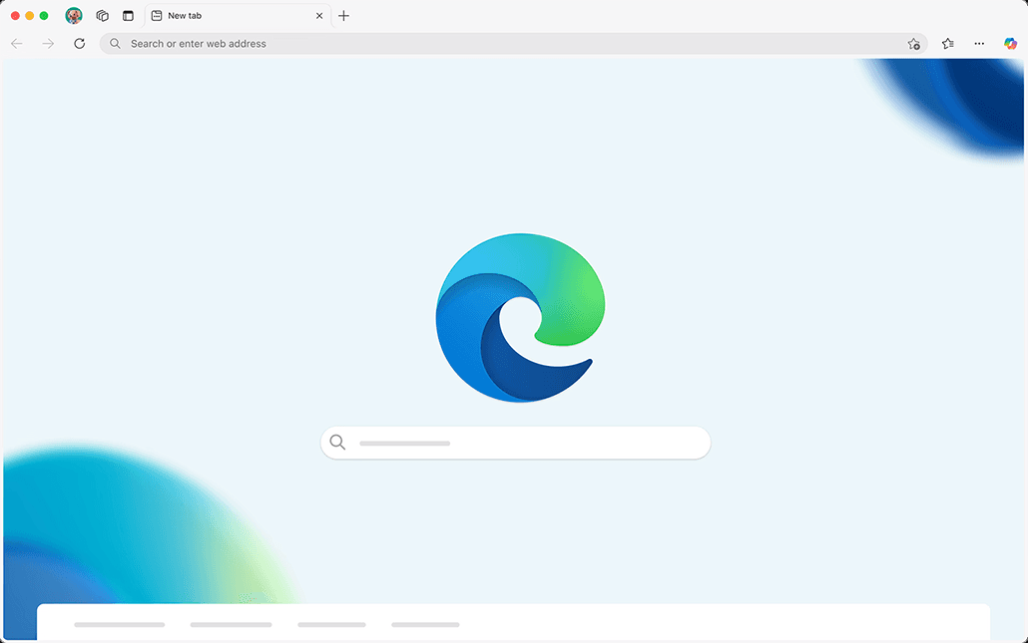Click the macOS green maximize button

point(44,16)
